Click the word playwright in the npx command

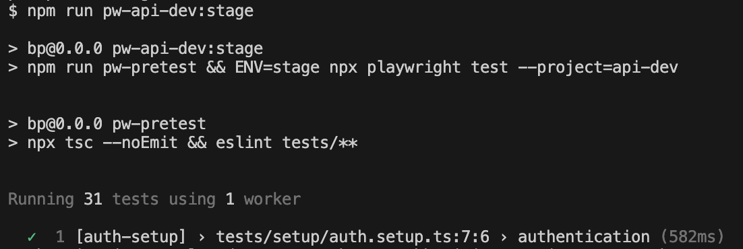pyautogui.click(x=414, y=67)
